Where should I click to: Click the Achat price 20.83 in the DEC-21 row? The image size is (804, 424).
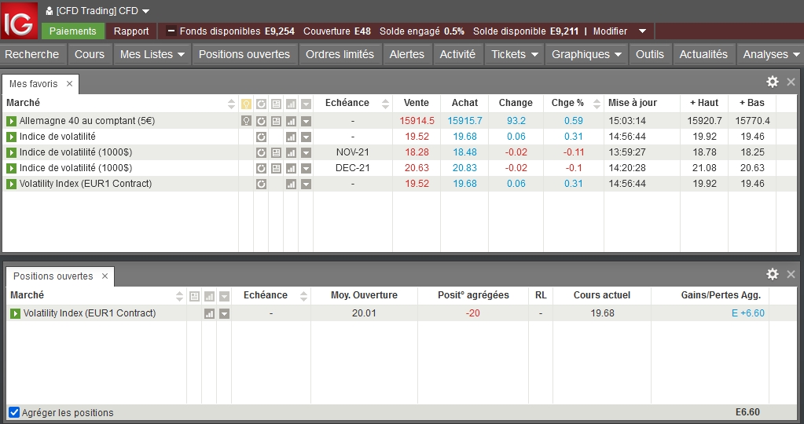point(465,168)
